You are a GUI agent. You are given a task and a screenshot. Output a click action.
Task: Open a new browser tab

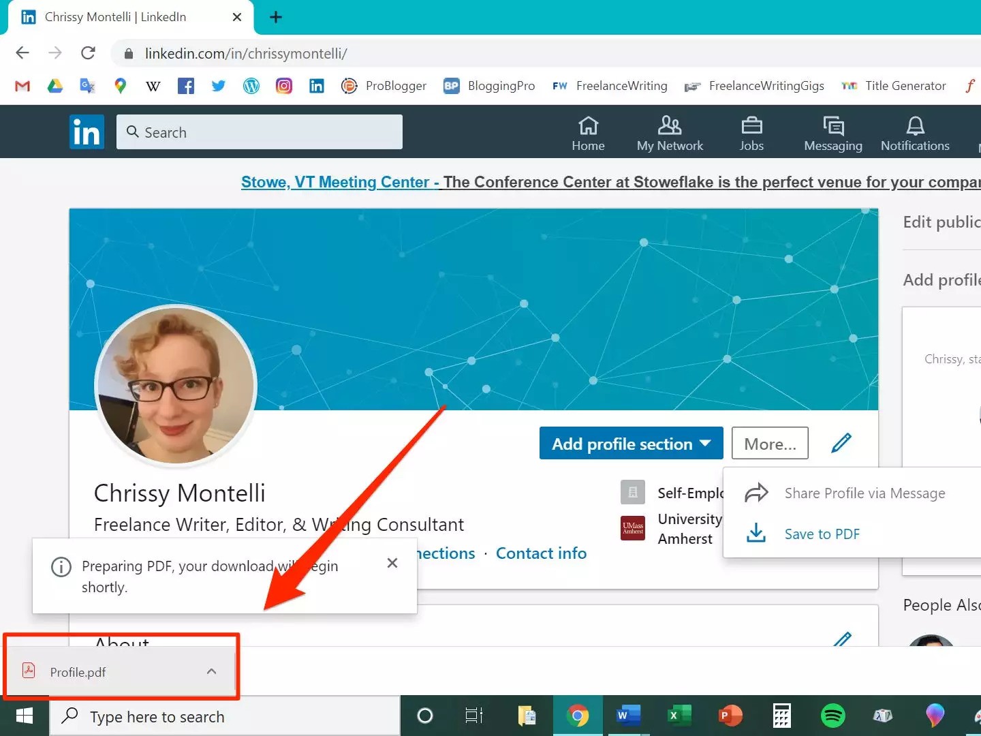pyautogui.click(x=276, y=17)
